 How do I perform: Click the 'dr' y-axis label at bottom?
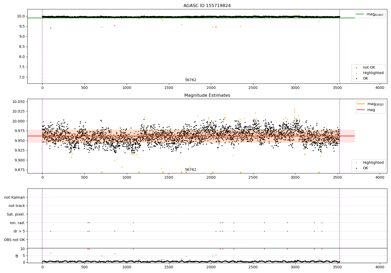coord(17,256)
